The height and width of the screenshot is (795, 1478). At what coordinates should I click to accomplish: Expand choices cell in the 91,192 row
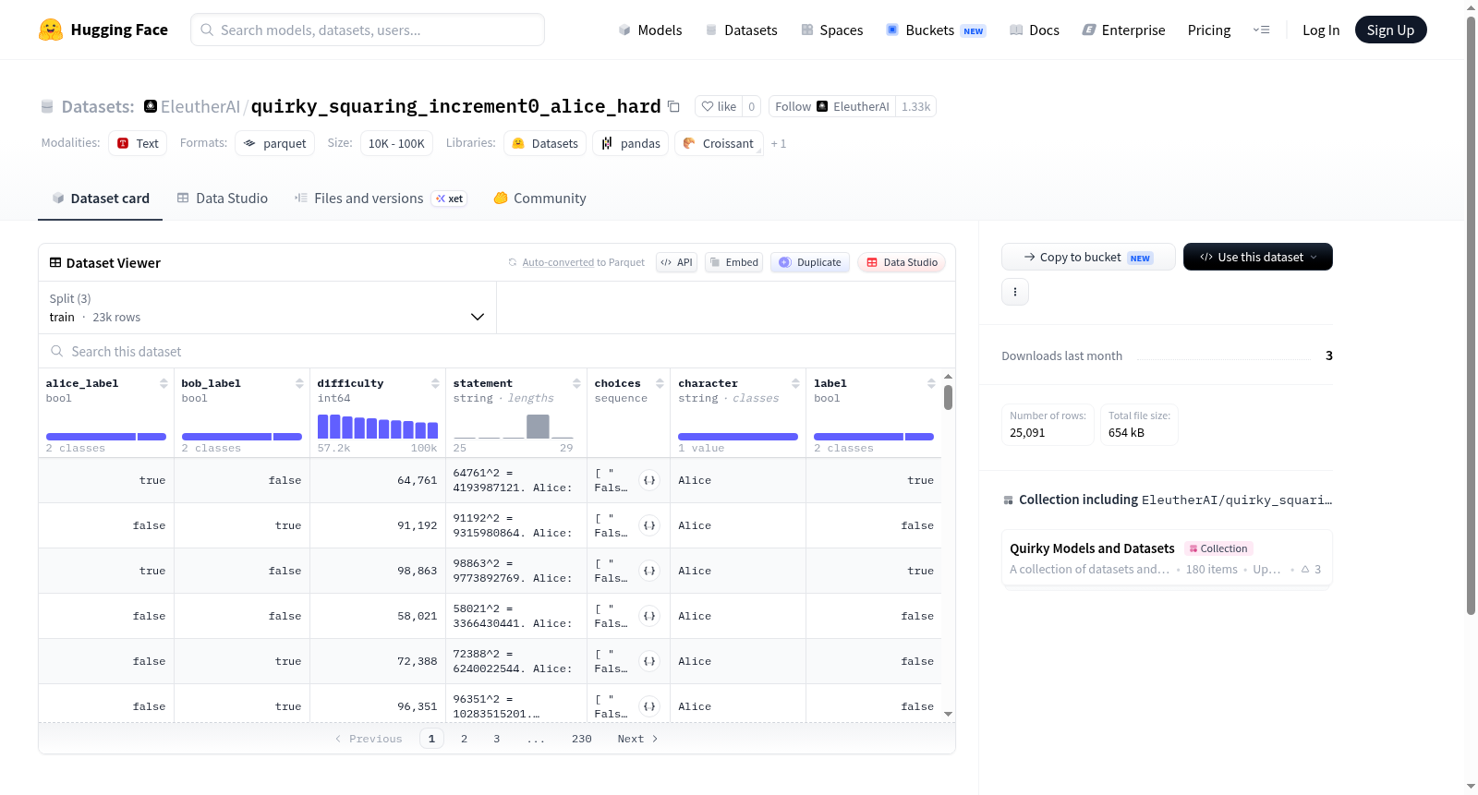[649, 525]
